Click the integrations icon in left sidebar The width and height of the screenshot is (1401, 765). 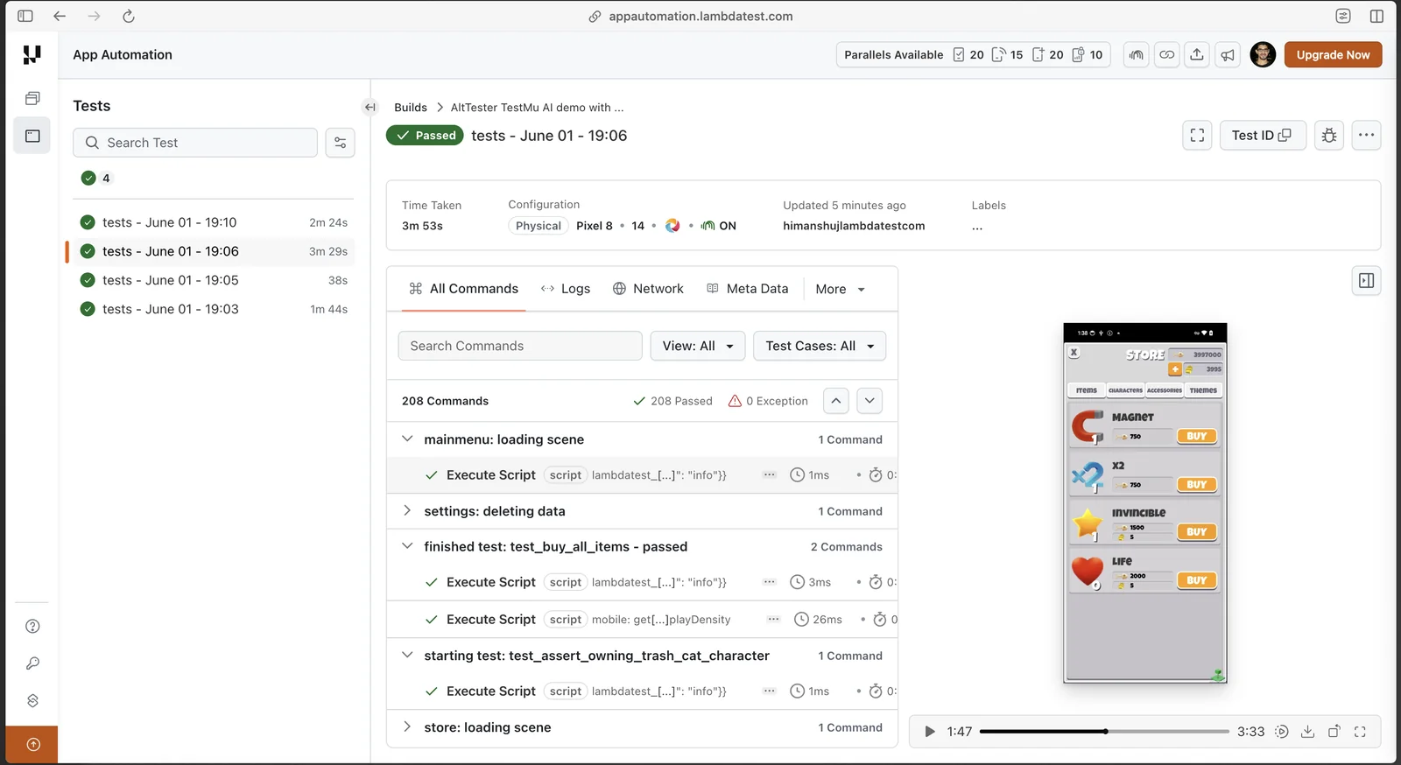tap(32, 700)
